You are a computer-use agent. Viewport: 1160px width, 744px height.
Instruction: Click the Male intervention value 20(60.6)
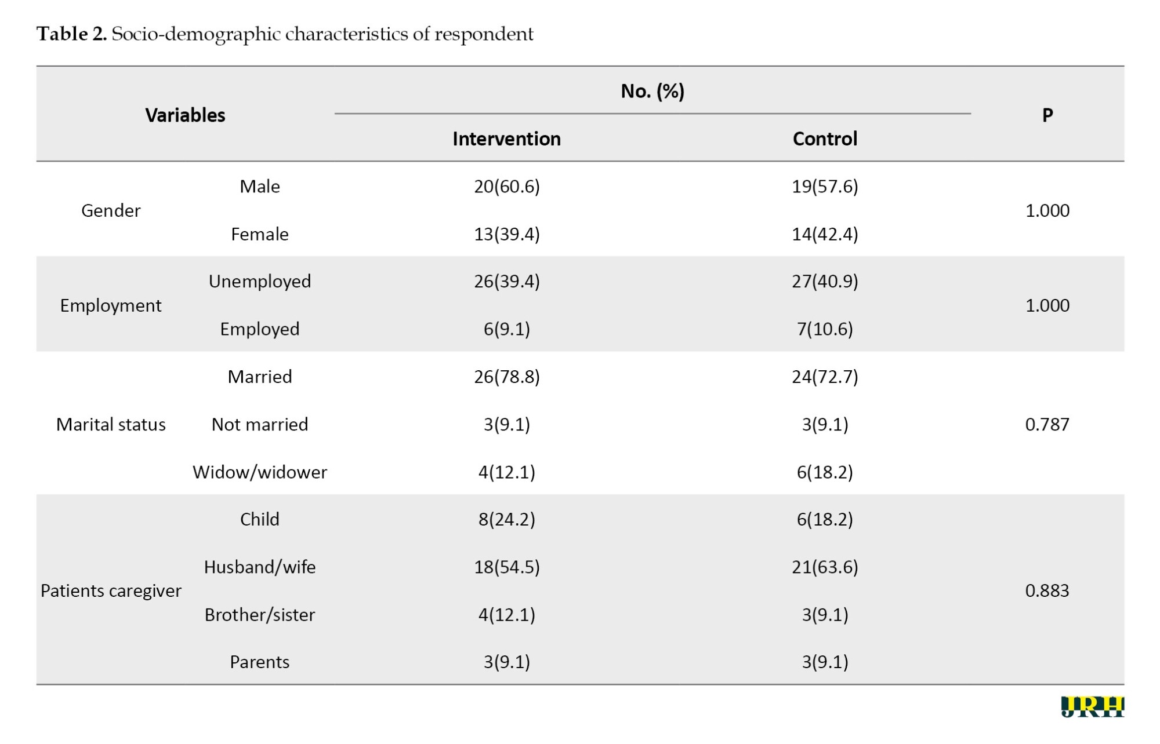pos(507,186)
